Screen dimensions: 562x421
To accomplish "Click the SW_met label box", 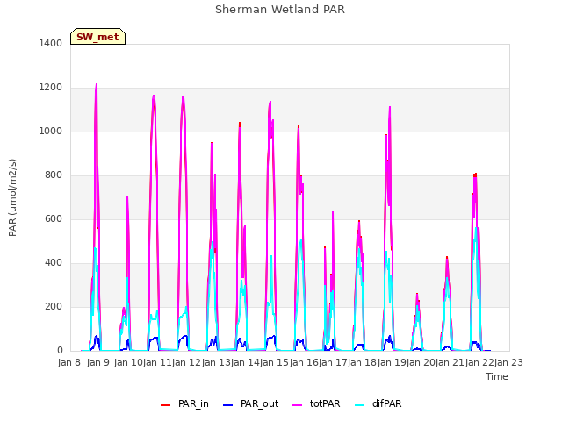I will (x=97, y=37).
